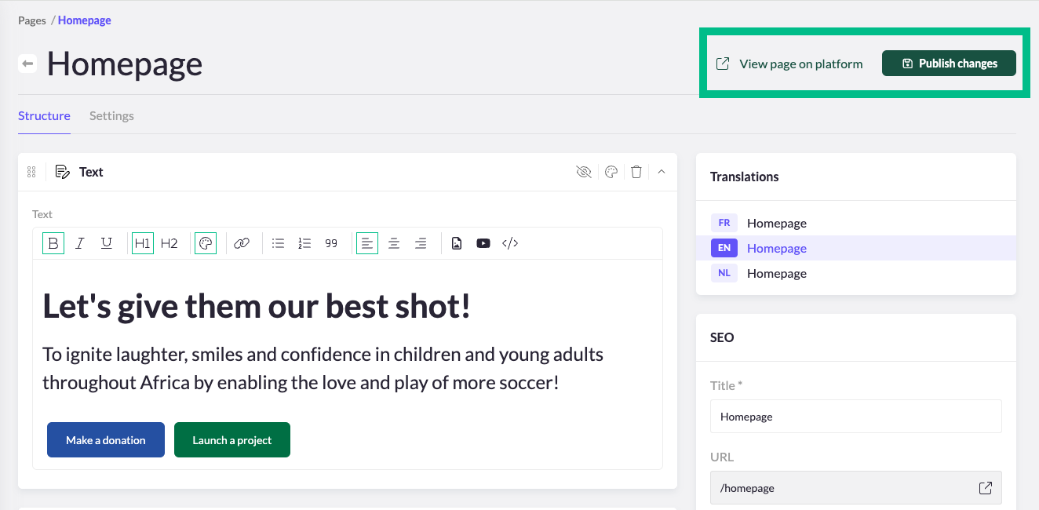Toggle H1 heading style

click(x=143, y=243)
